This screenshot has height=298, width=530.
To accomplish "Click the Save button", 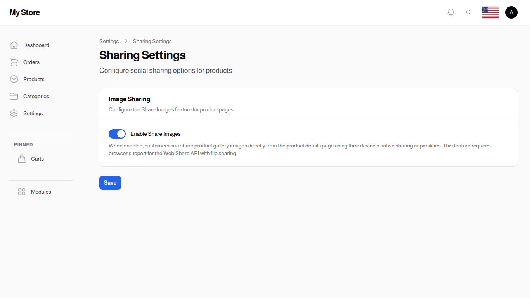I will click(110, 182).
